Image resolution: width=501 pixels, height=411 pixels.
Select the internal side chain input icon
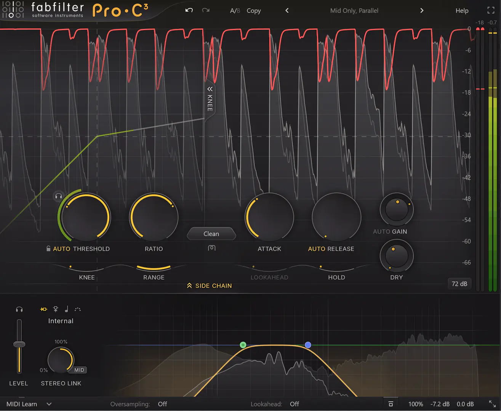coord(44,309)
